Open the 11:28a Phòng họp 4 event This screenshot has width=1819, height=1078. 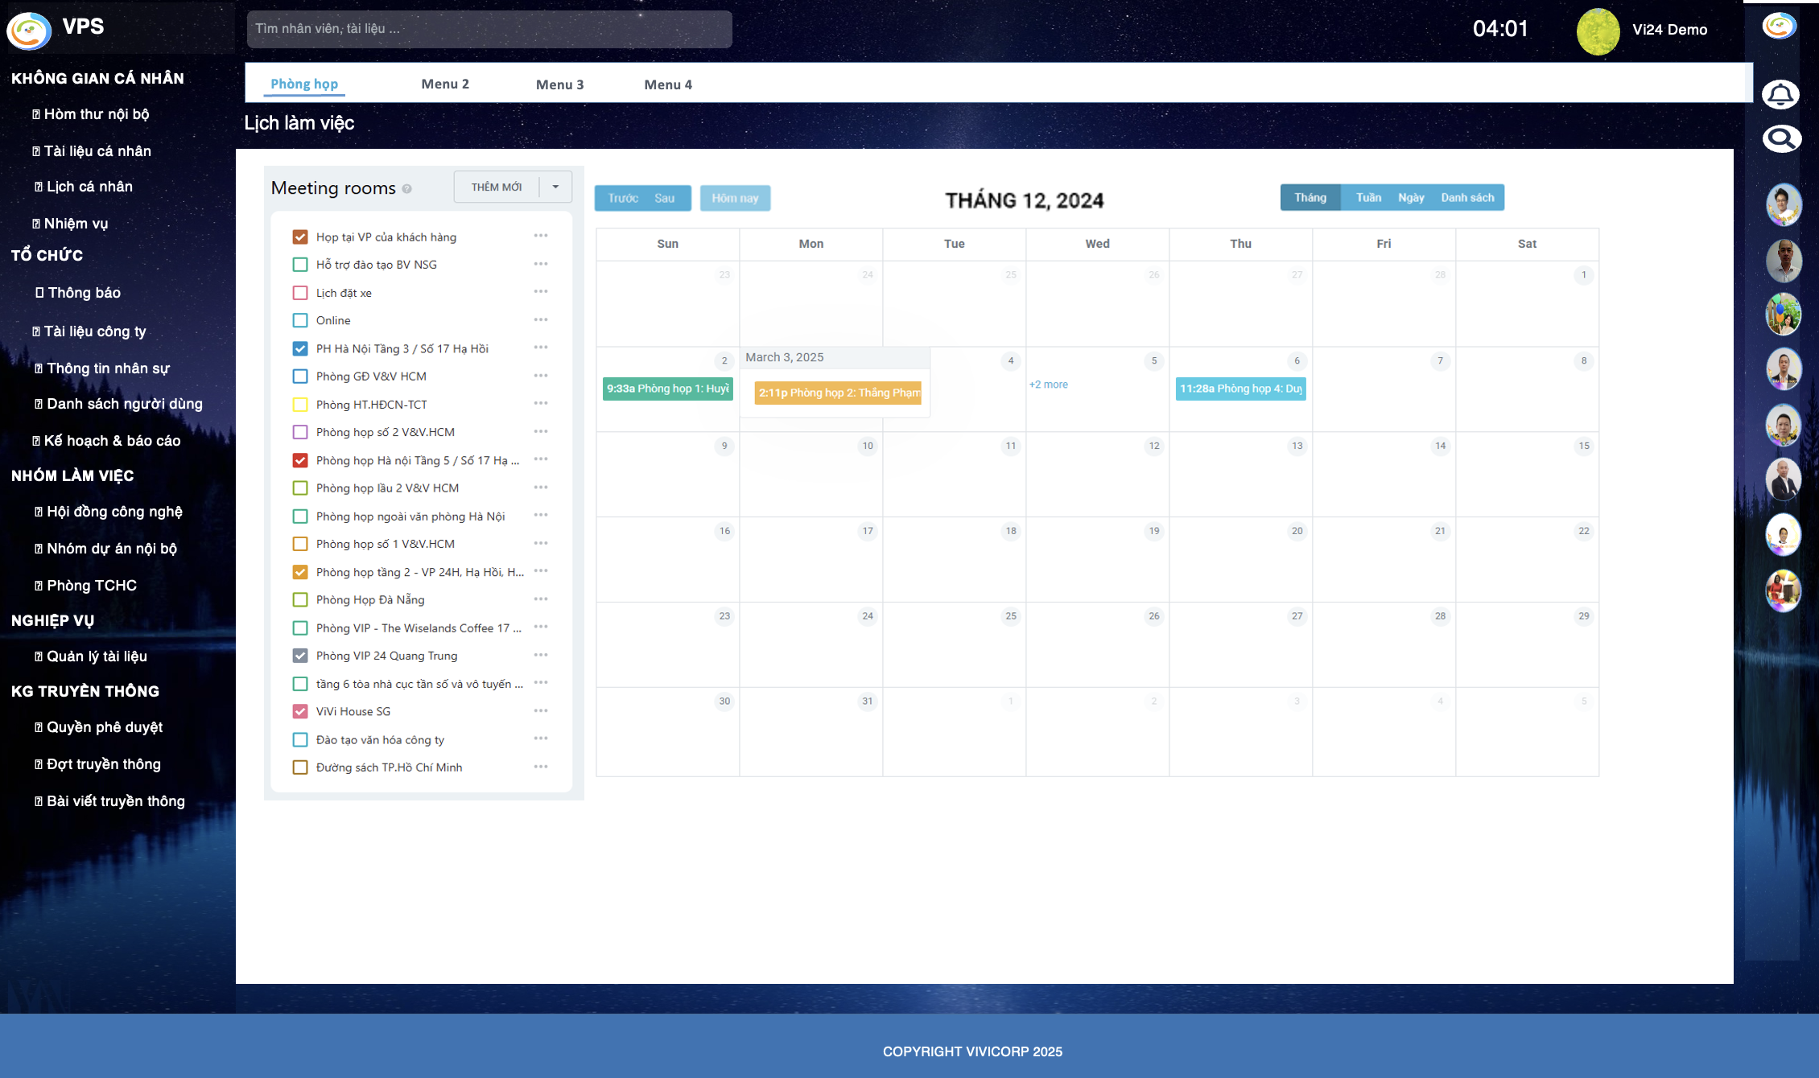click(1241, 389)
